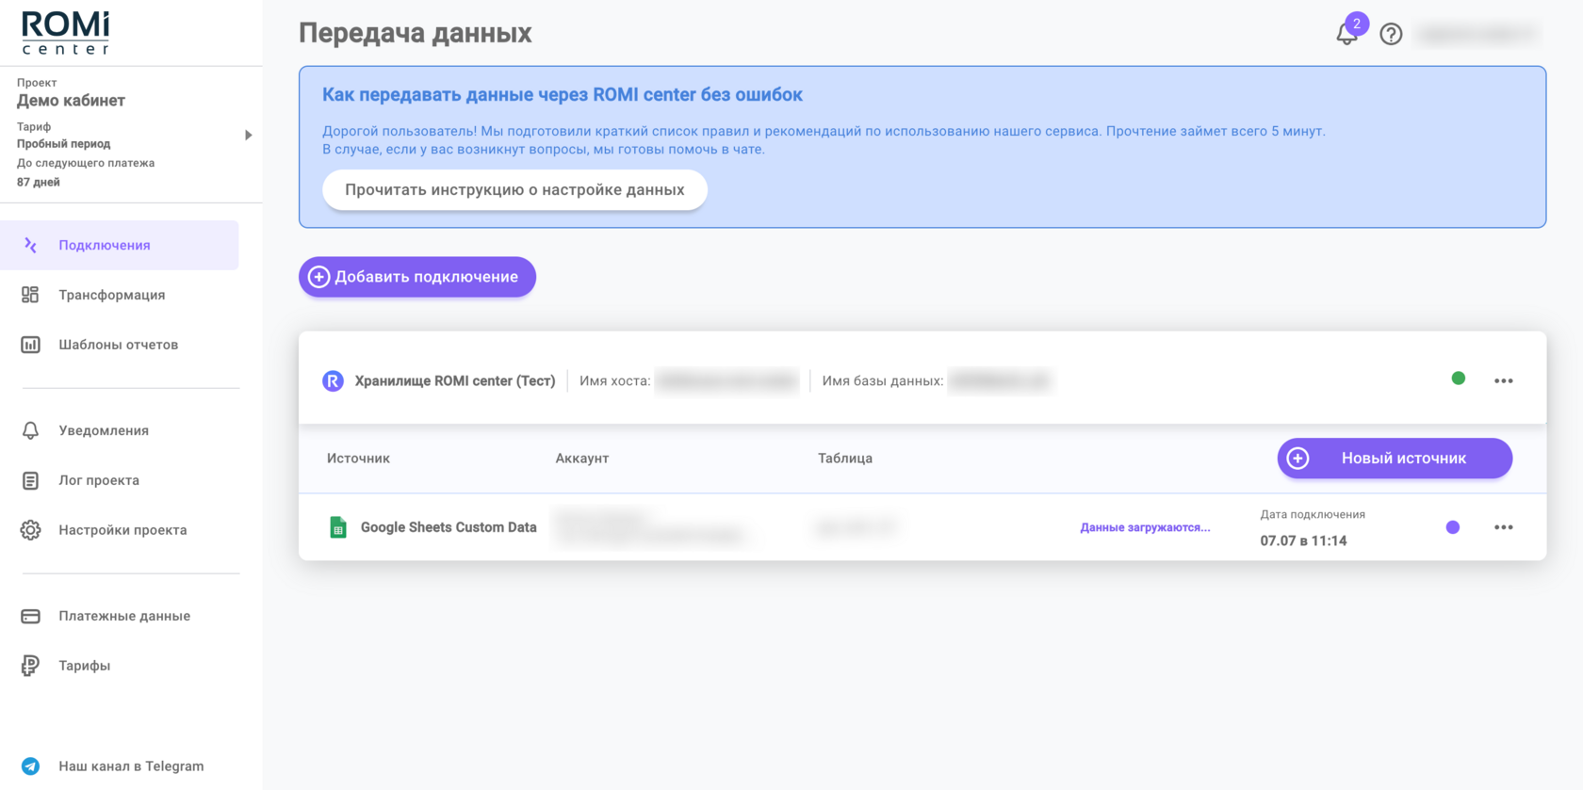The width and height of the screenshot is (1583, 790).
Task: Click the Google Sheets Custom Data name
Action: coord(449,527)
